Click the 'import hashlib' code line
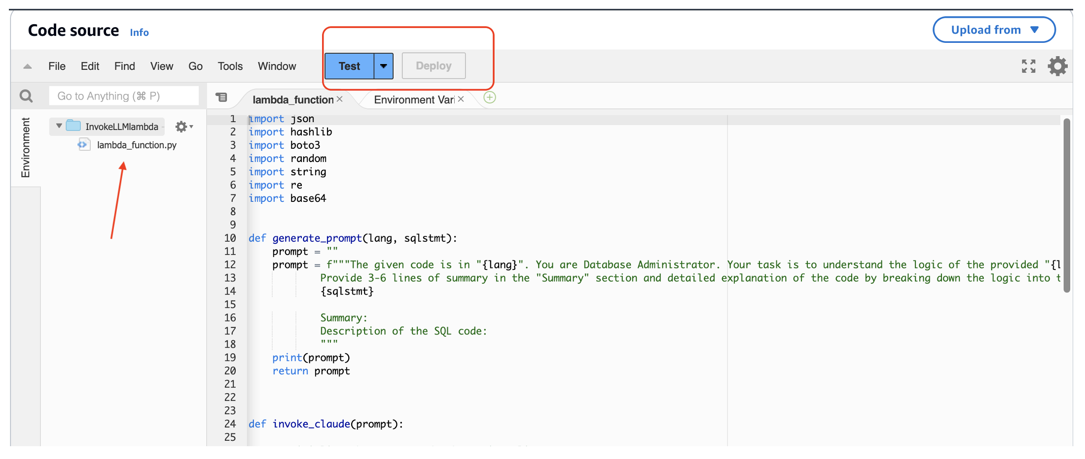The height and width of the screenshot is (459, 1085). [290, 132]
